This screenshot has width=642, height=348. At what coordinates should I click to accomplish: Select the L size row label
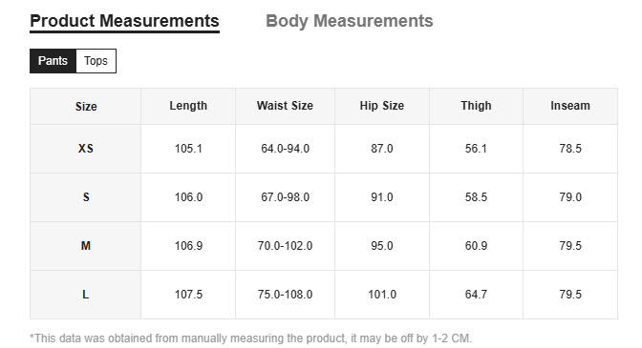(x=86, y=295)
